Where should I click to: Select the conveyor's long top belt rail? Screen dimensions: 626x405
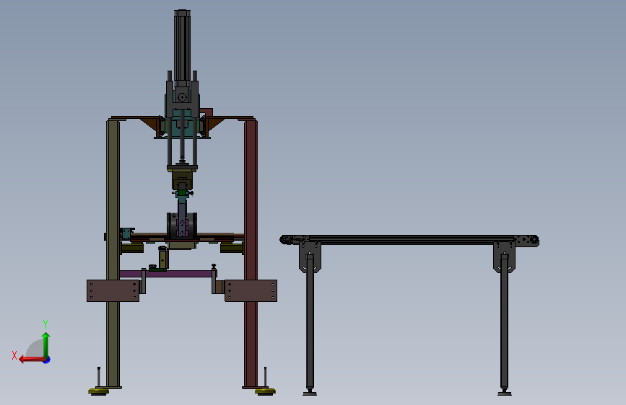[412, 239]
